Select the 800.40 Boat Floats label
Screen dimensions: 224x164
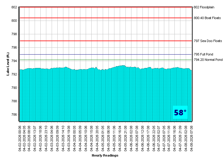(x=207, y=18)
